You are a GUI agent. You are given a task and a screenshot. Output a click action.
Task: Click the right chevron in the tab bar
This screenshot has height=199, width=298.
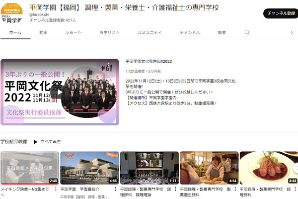point(292,32)
